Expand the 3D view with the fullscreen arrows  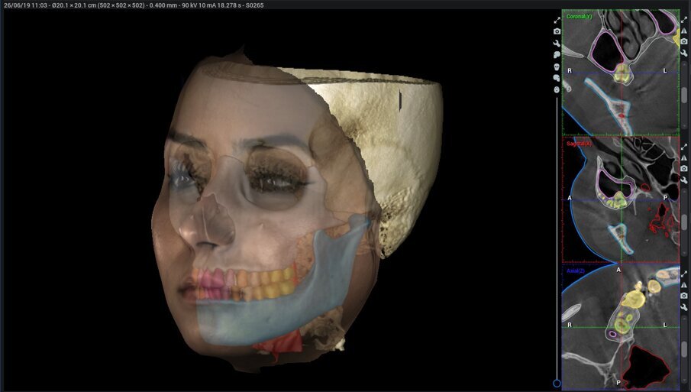(x=557, y=19)
